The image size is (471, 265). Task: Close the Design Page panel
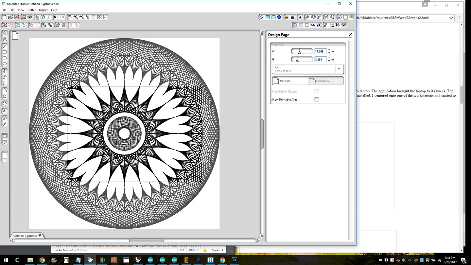351,34
